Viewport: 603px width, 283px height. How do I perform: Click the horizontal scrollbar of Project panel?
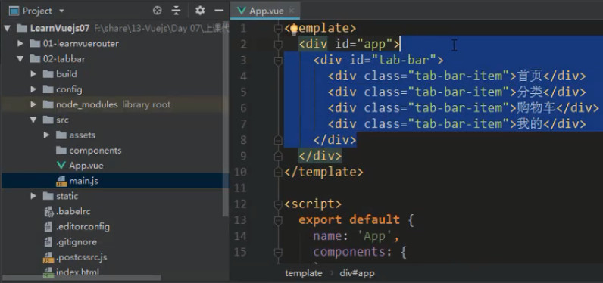(x=81, y=278)
